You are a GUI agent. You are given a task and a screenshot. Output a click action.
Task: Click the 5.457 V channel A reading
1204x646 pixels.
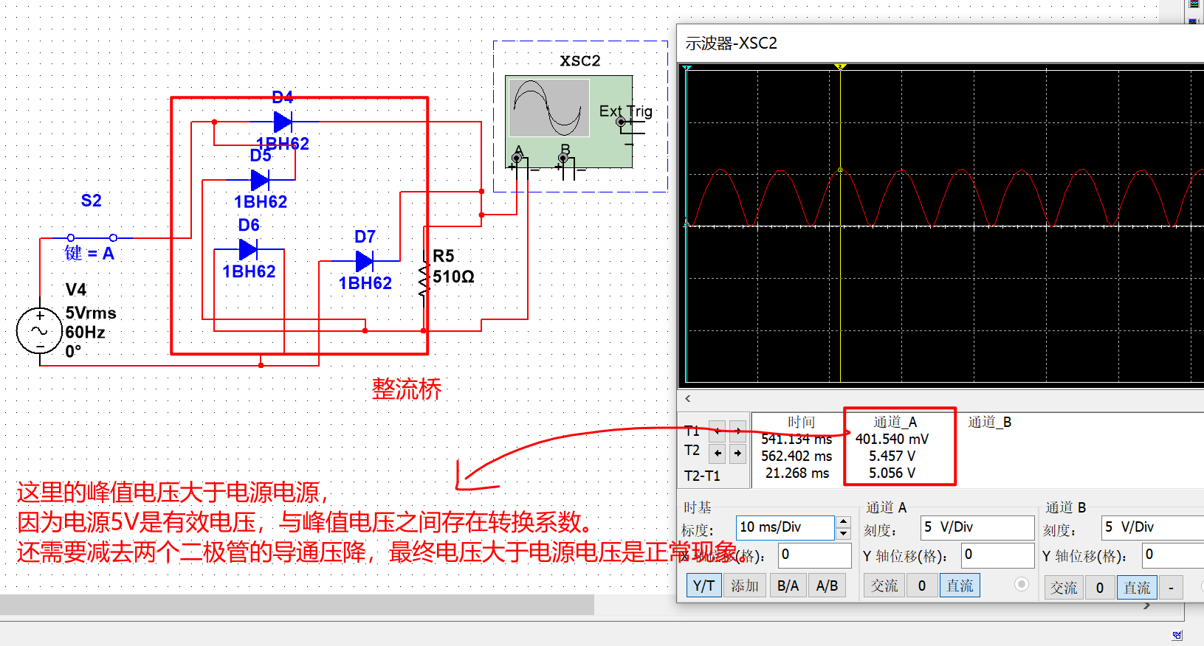click(x=892, y=456)
